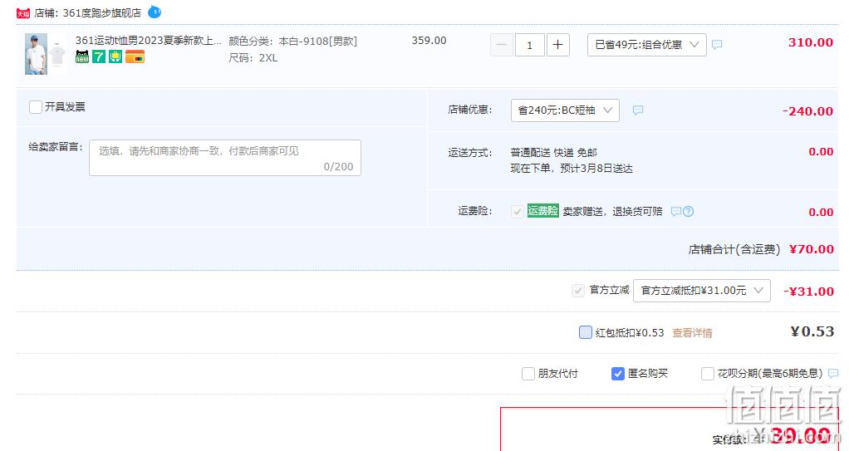Enable the 朋友代付 checkbox

528,374
